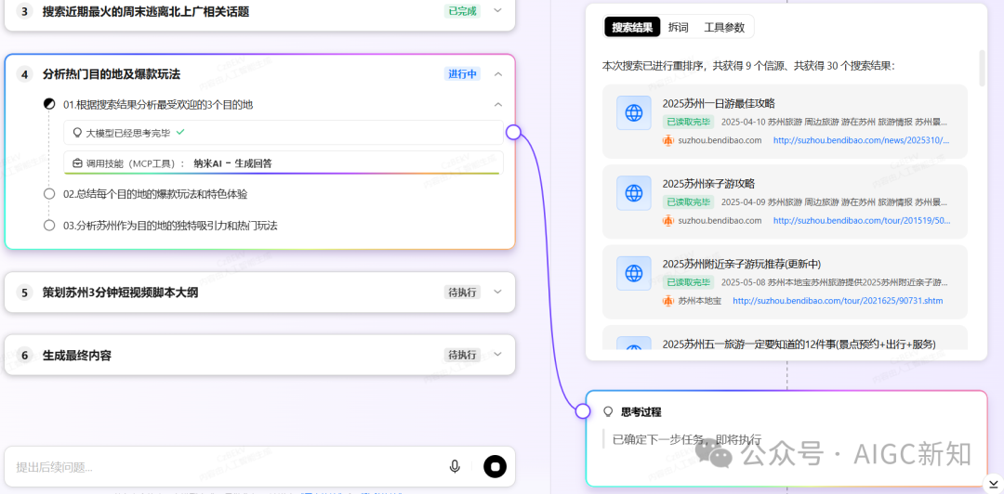Click the half-filled status circle of step 01
1004x494 pixels.
tap(49, 104)
